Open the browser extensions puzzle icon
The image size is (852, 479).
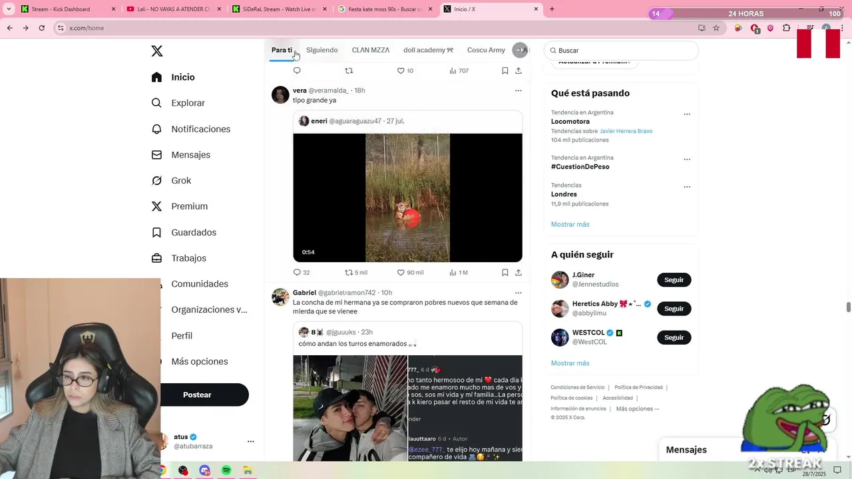coord(787,28)
